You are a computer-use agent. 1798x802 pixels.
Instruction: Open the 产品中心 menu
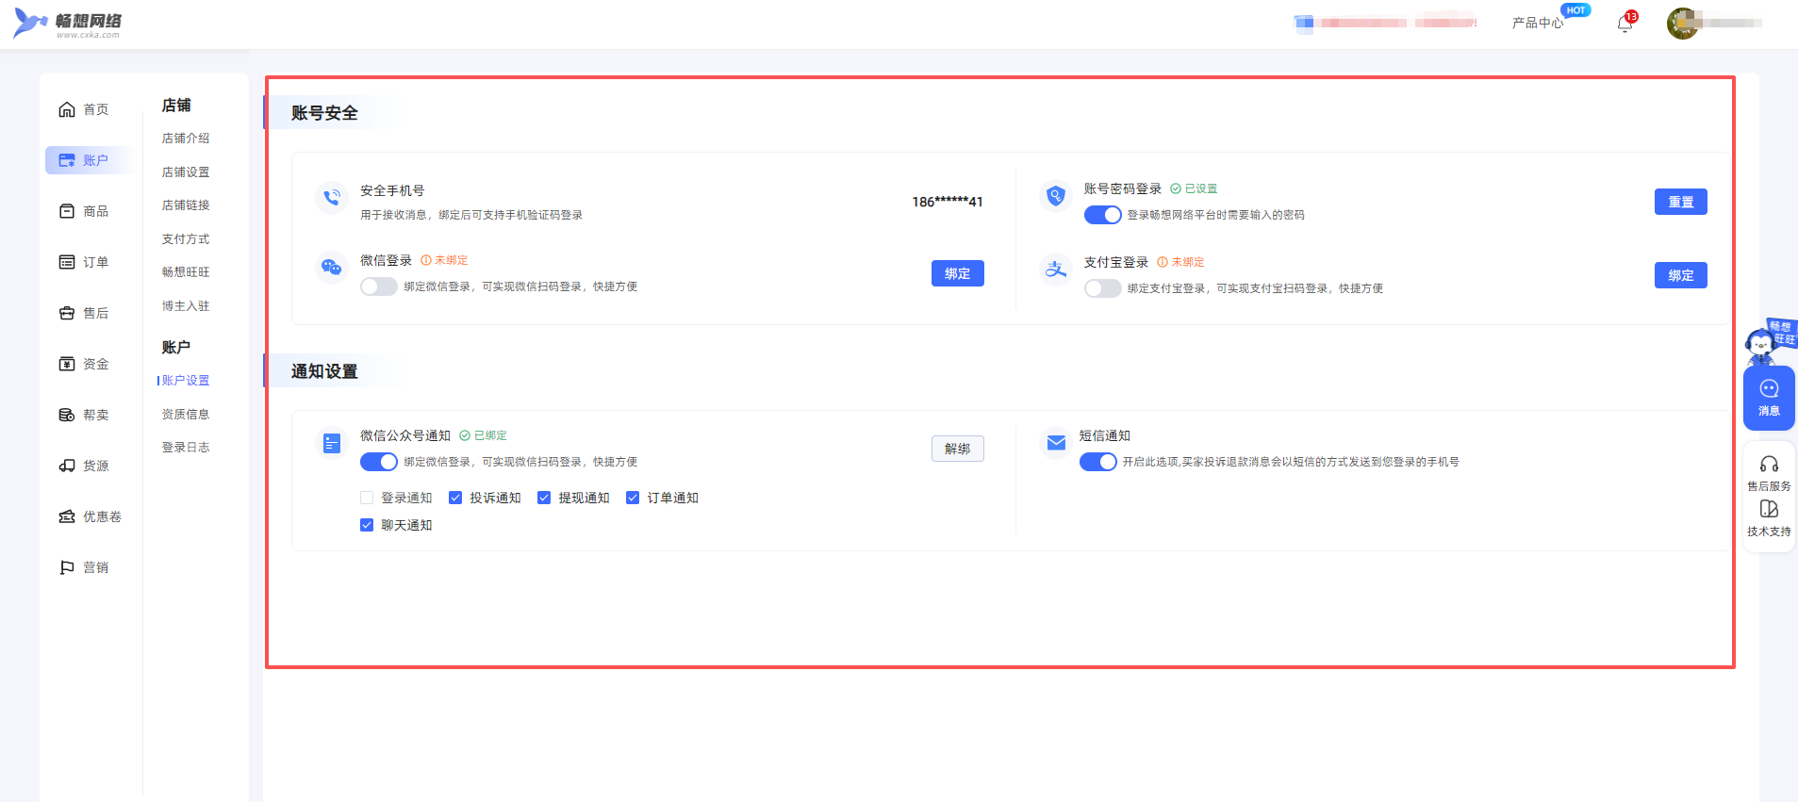[x=1537, y=23]
